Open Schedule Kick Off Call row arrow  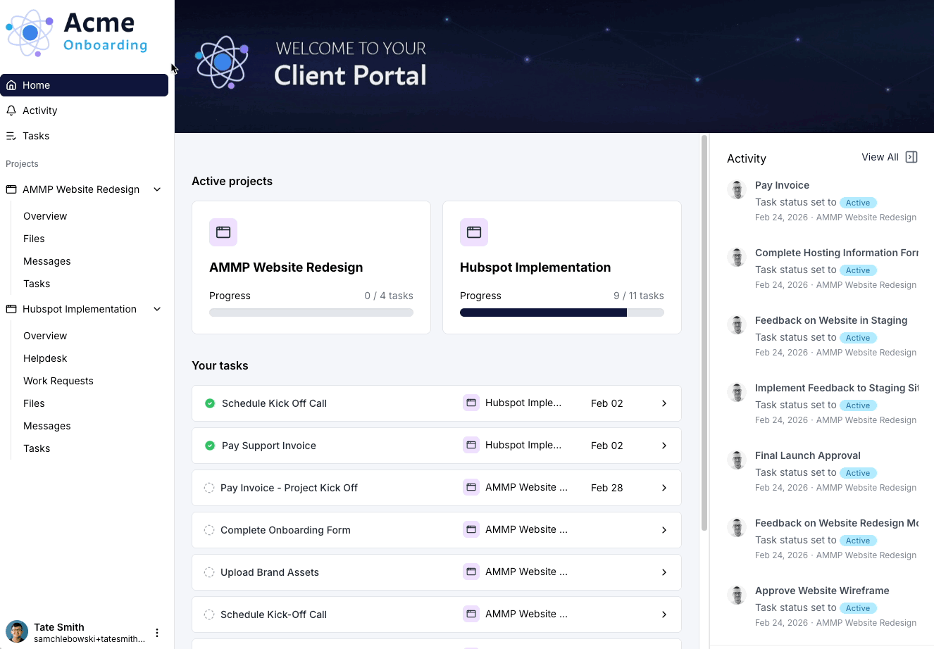(664, 403)
